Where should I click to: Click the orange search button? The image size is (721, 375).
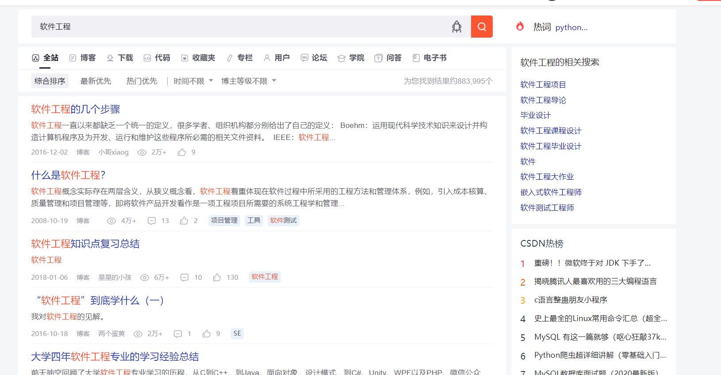pyautogui.click(x=482, y=27)
